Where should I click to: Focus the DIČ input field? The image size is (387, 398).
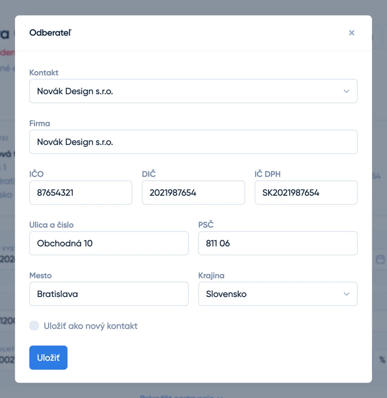pyautogui.click(x=193, y=193)
